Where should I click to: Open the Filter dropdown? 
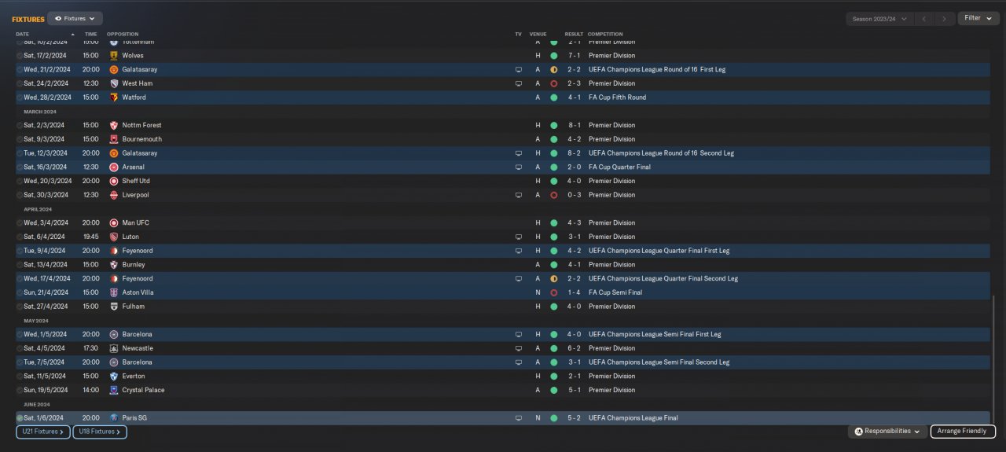click(978, 18)
